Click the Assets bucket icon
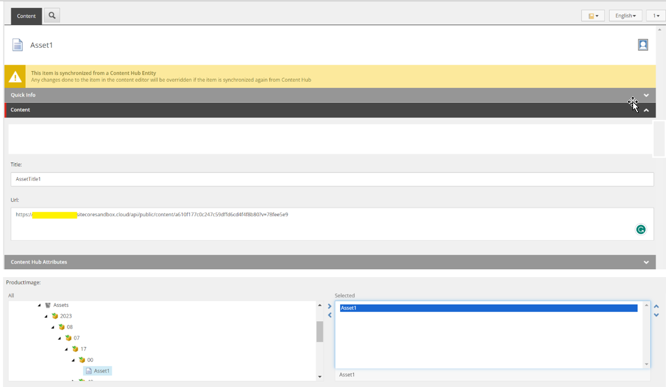This screenshot has height=387, width=666. (48, 305)
